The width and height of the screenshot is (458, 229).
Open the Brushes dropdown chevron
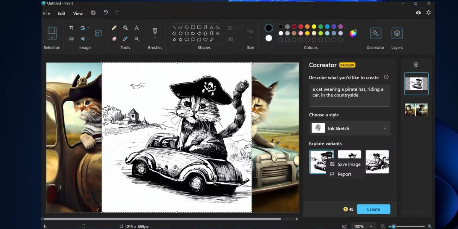coord(155,38)
